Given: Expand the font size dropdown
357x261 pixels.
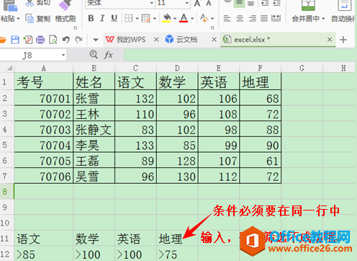Looking at the screenshot, I should [x=187, y=3].
